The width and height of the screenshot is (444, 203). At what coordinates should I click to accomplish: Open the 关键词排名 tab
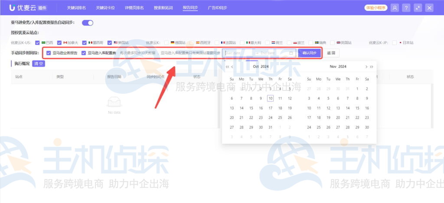coord(76,8)
